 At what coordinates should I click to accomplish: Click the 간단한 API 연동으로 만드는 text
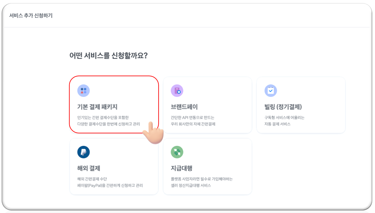tap(192, 118)
